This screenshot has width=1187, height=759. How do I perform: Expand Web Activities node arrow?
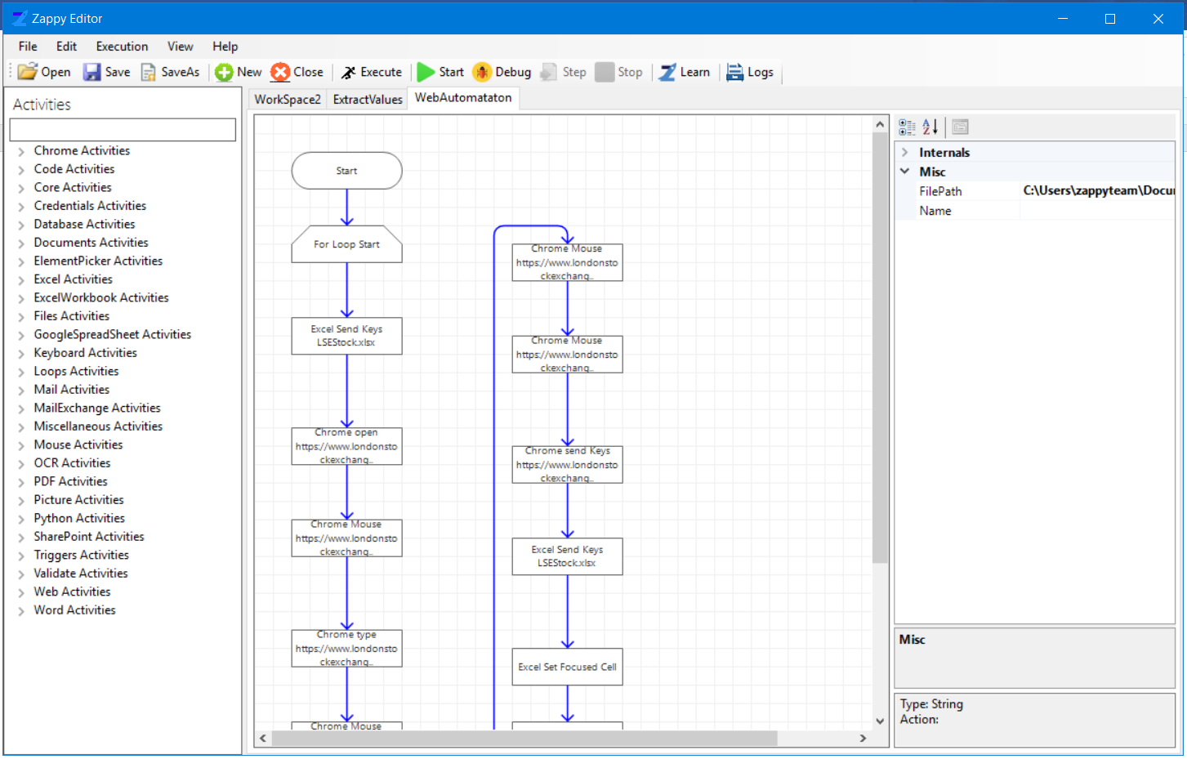click(22, 592)
